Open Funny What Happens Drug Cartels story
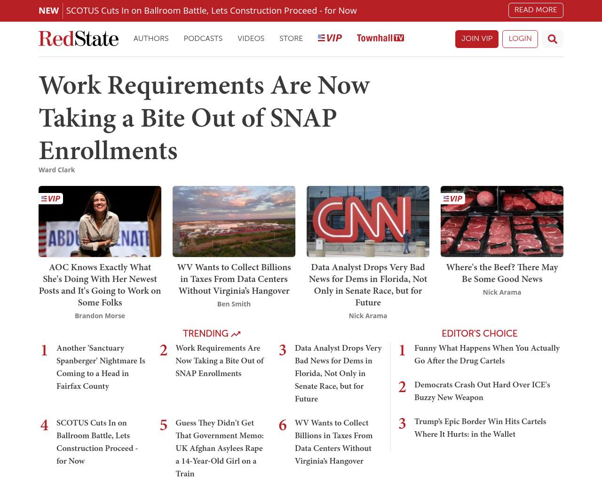602x482 pixels. [x=487, y=354]
